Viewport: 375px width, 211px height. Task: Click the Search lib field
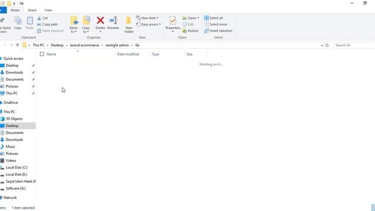[x=354, y=45]
